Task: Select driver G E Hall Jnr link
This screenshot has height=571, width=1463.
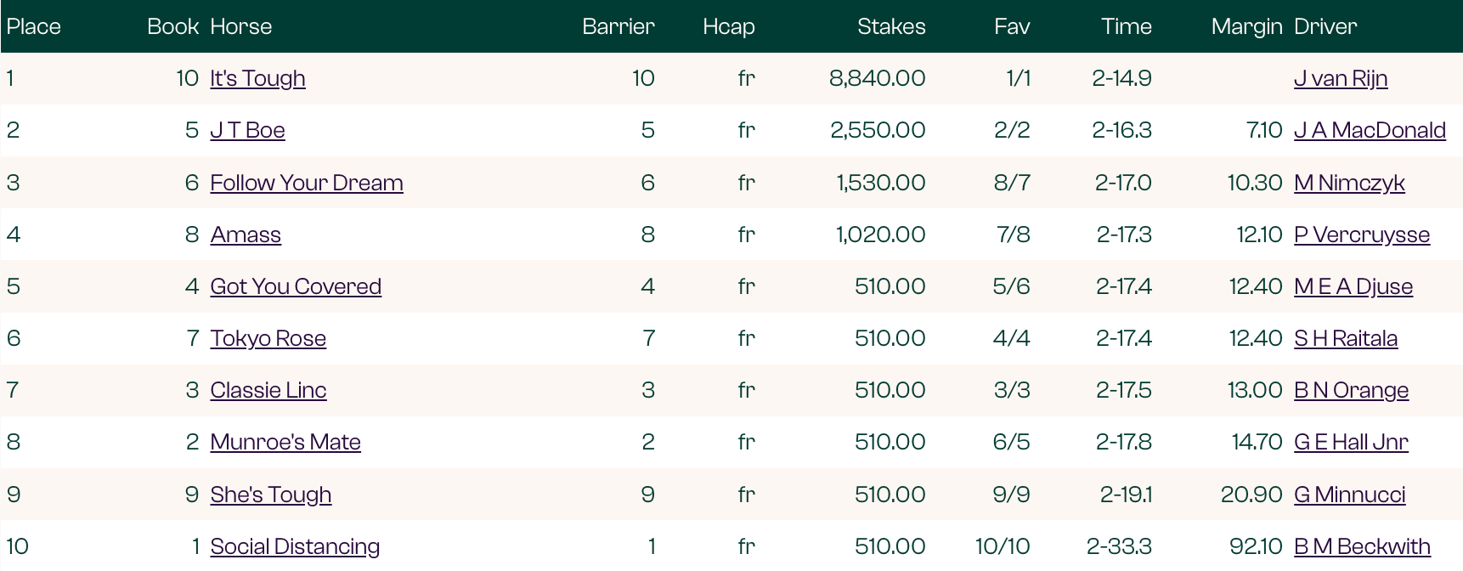Action: coord(1350,442)
